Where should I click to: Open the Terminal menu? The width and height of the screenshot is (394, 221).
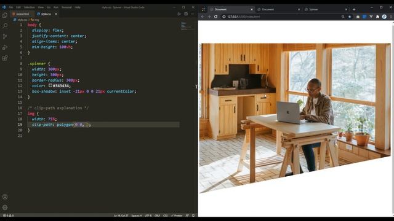66,7
